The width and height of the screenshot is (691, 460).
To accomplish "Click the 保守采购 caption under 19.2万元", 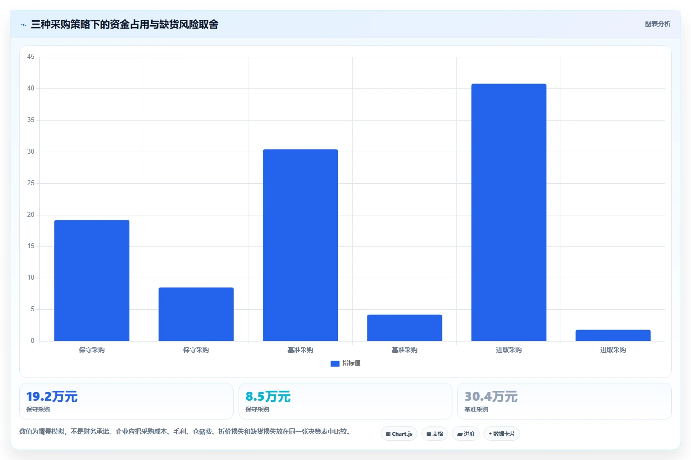I will (x=38, y=410).
